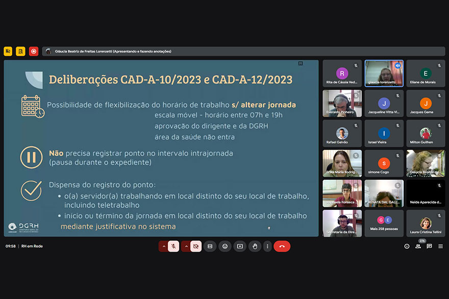
Task: Toggle the disabled camera button
Action: (x=196, y=246)
